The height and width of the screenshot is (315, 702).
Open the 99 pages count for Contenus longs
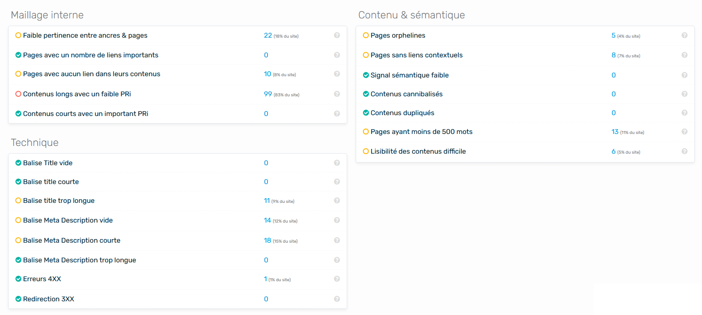click(x=268, y=94)
